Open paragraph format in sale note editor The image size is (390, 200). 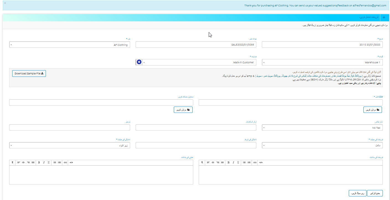coord(202,163)
